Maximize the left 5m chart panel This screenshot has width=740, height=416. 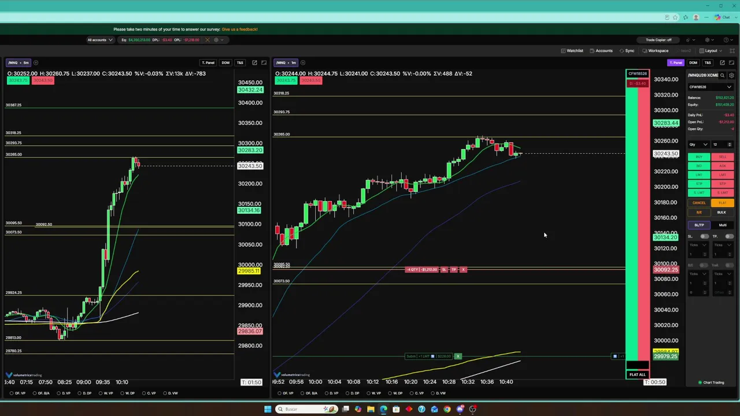[264, 62]
